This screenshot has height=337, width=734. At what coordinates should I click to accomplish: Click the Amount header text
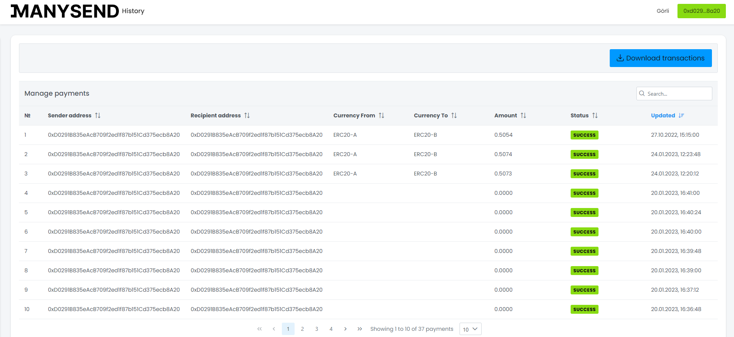(x=506, y=115)
